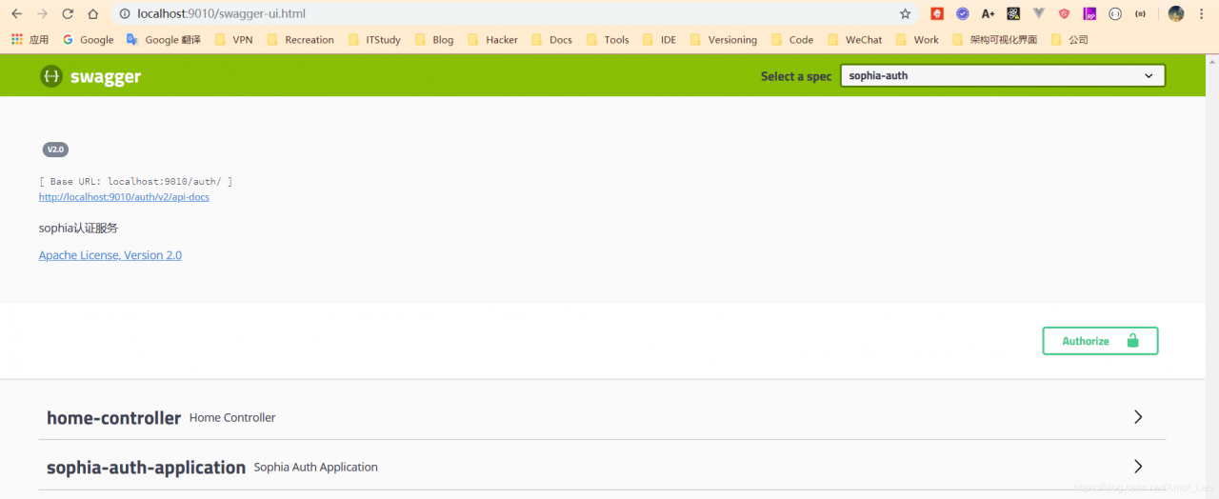Open the red square extension icon
The image size is (1219, 499).
click(937, 13)
